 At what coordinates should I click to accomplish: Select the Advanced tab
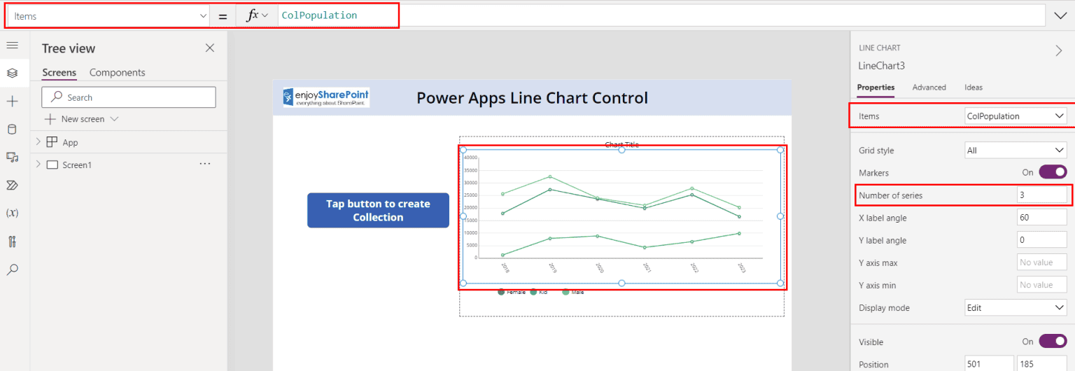[929, 87]
